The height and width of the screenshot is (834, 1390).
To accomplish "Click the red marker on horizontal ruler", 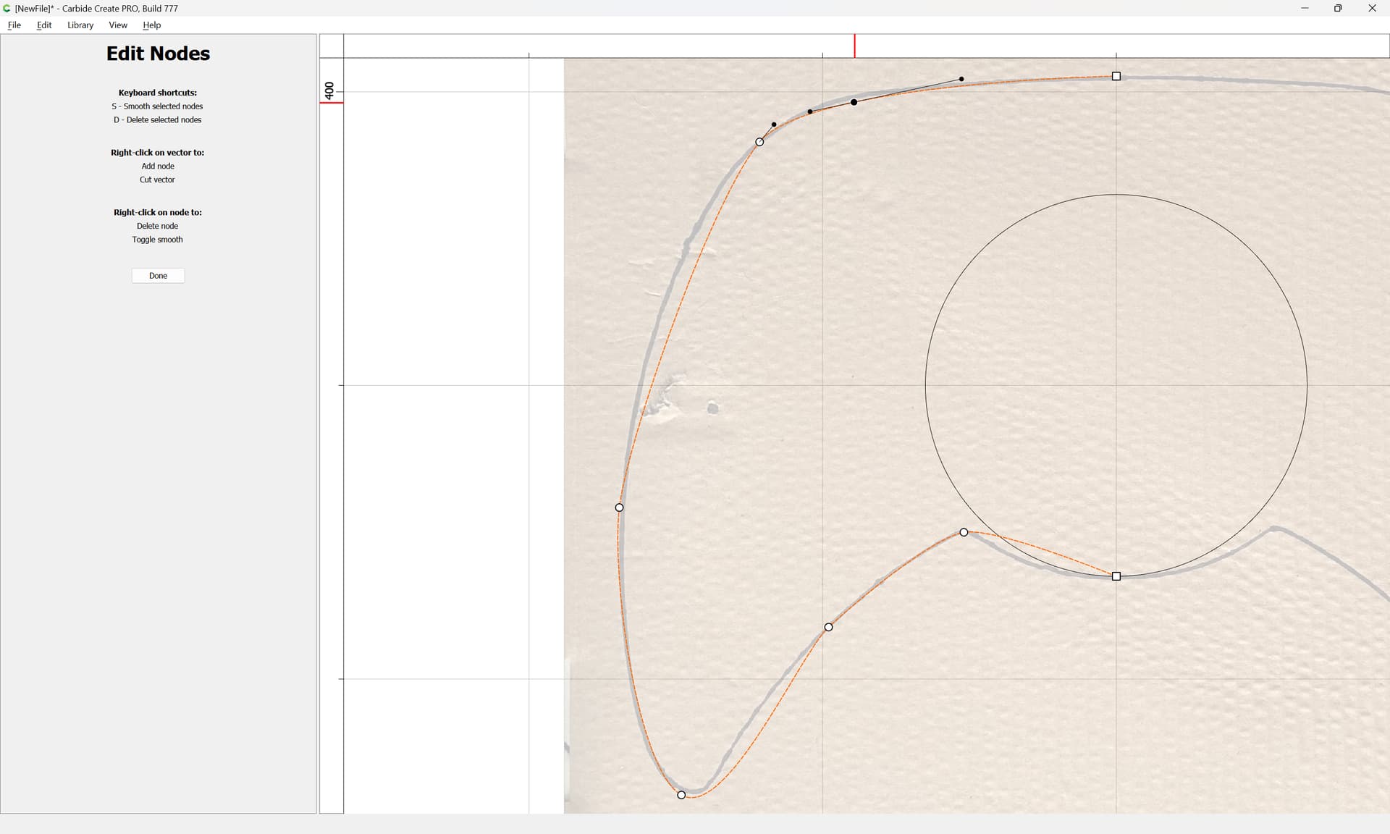I will [854, 46].
